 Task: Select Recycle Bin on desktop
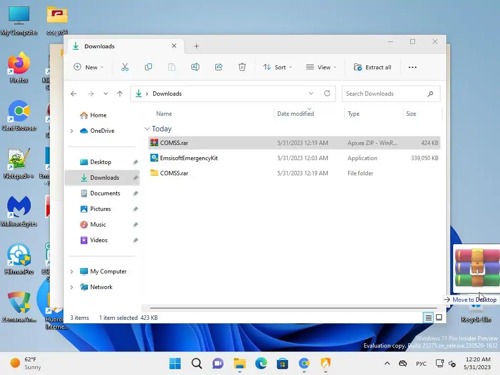click(476, 313)
